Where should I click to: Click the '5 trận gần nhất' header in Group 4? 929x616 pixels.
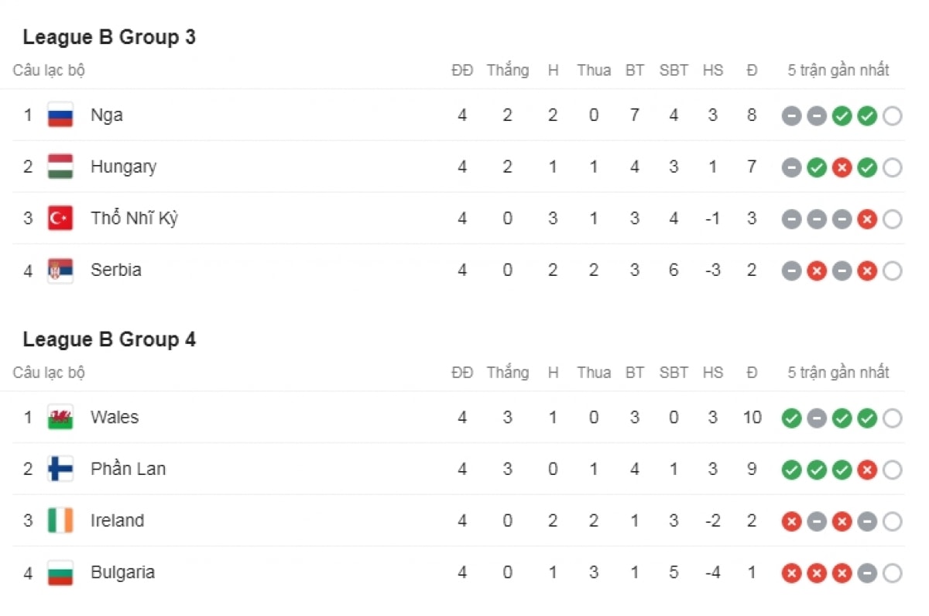[x=838, y=373]
